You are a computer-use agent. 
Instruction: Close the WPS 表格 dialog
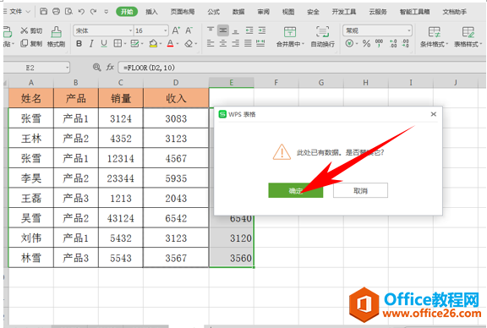point(434,114)
